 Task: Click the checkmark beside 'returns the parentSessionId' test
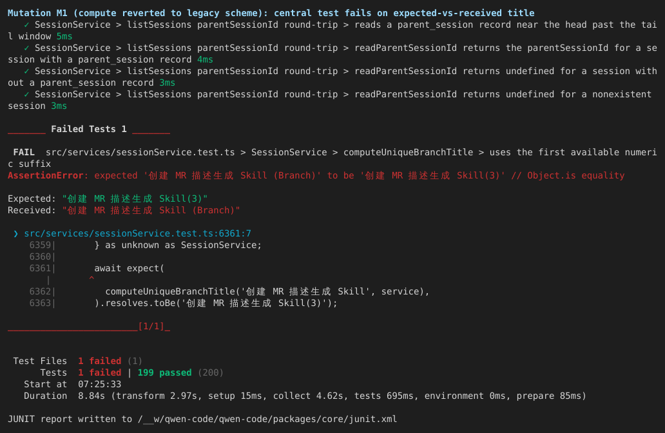coord(26,48)
